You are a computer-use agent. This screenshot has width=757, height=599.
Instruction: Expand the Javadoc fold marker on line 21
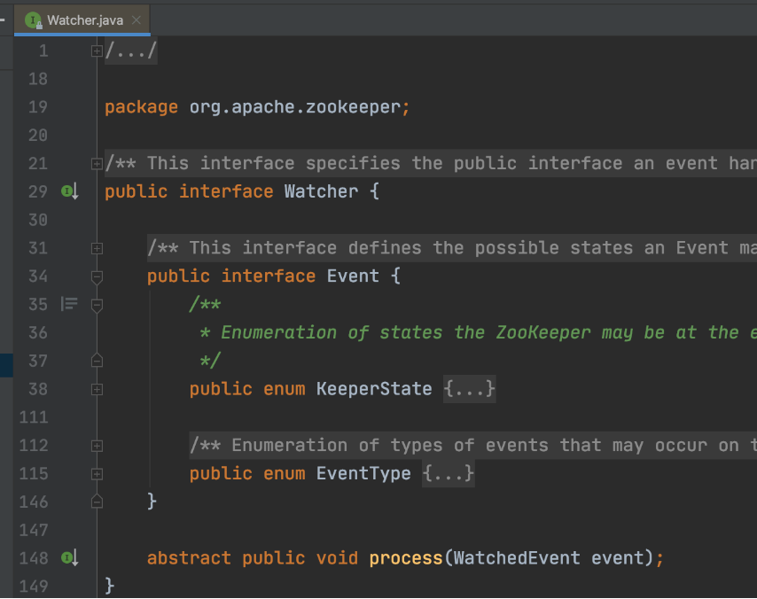coord(97,164)
